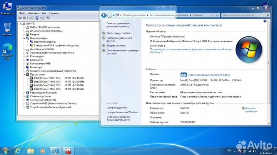Select Мыши и иные указывающие устройства item
Screen dimensions: 277x155
[x=53, y=71]
